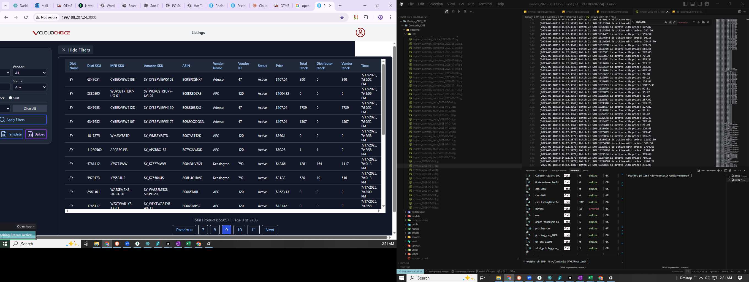Toggle Find in Selection button
The image size is (749, 282).
703,22
